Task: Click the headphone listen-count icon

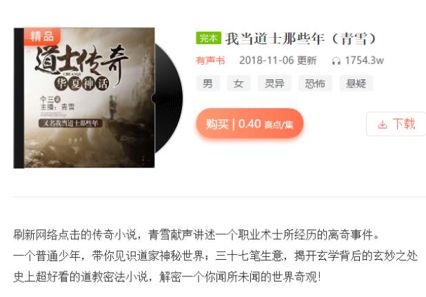Action: tap(336, 61)
